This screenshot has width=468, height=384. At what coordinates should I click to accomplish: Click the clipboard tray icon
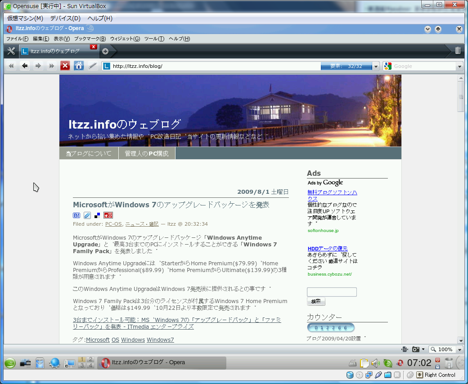(x=364, y=363)
